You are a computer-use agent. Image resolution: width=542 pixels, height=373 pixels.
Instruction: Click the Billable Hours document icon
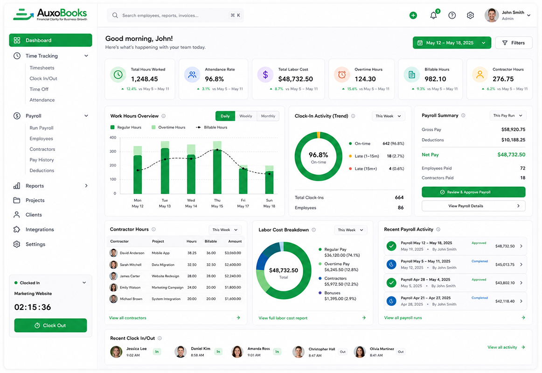click(412, 75)
